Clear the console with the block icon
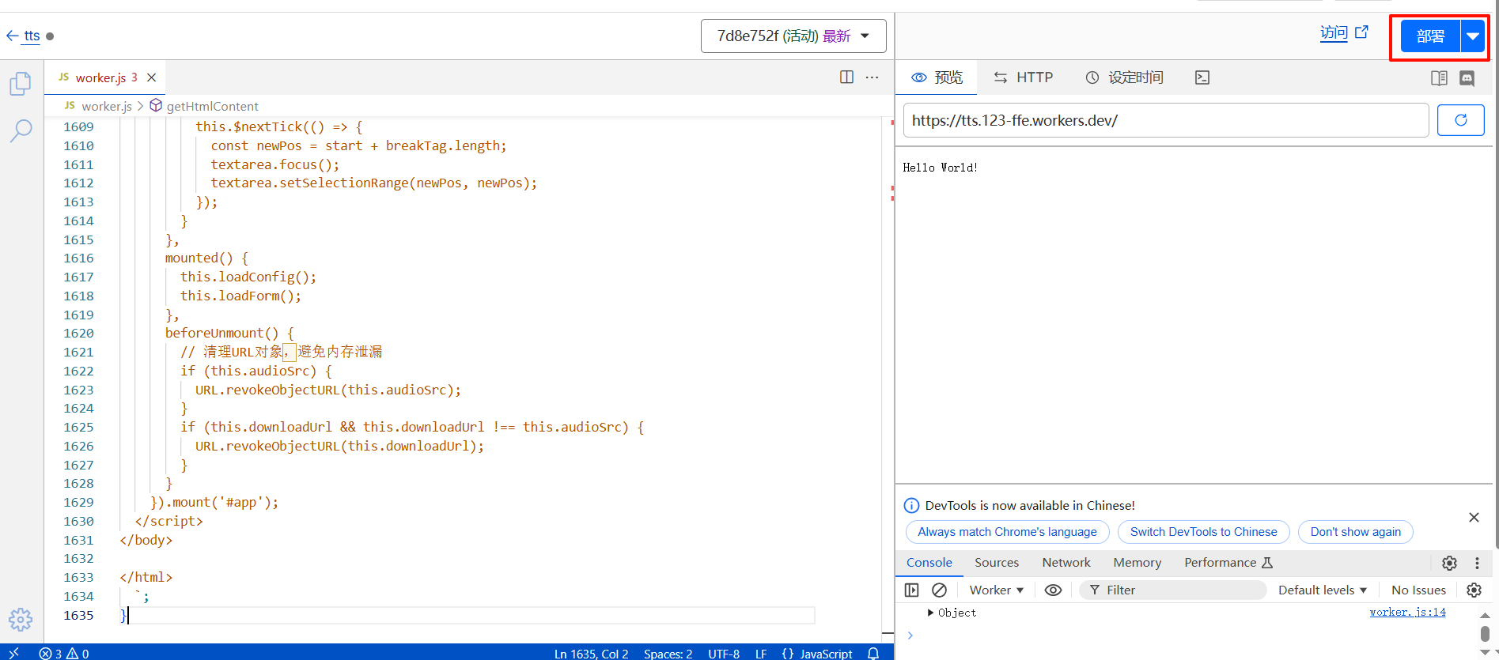Screen dimensions: 1499x660 (x=939, y=590)
